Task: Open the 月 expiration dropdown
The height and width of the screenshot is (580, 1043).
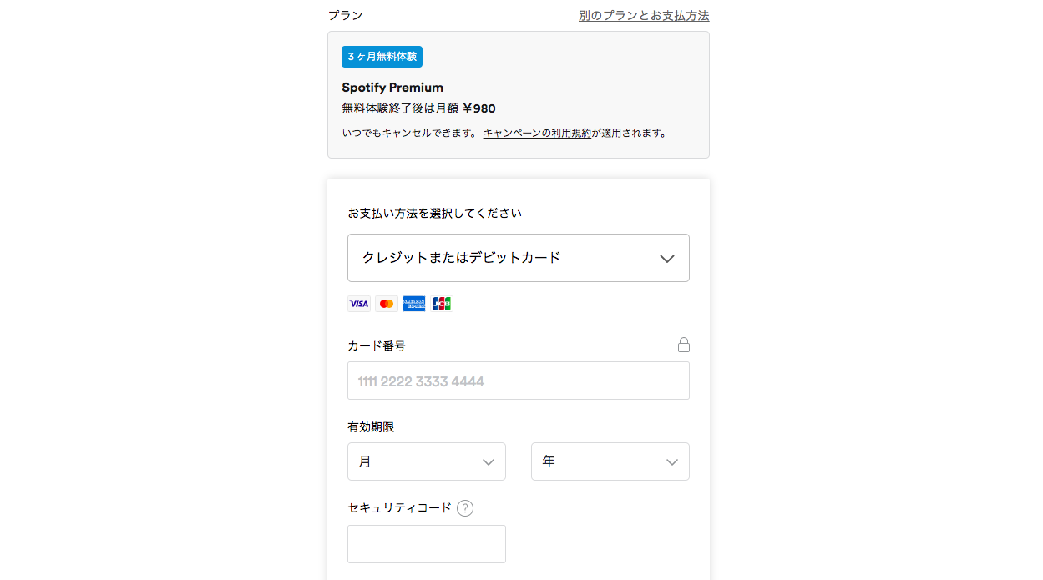Action: (x=426, y=461)
